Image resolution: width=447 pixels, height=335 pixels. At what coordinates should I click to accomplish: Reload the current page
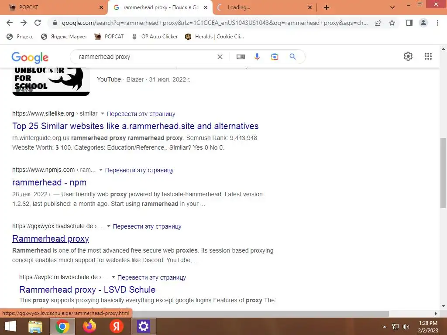38,23
